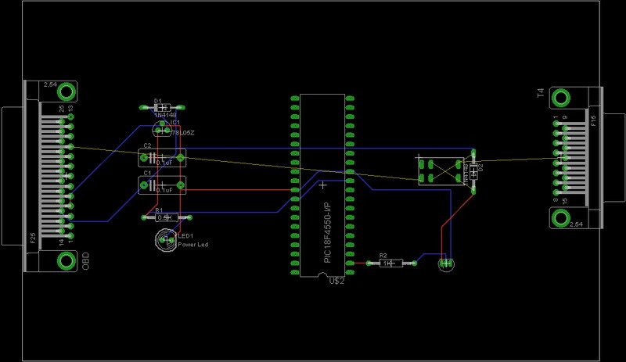Select the PIC18F4550-I/P chip body
The width and height of the screenshot is (626, 362).
[322, 185]
